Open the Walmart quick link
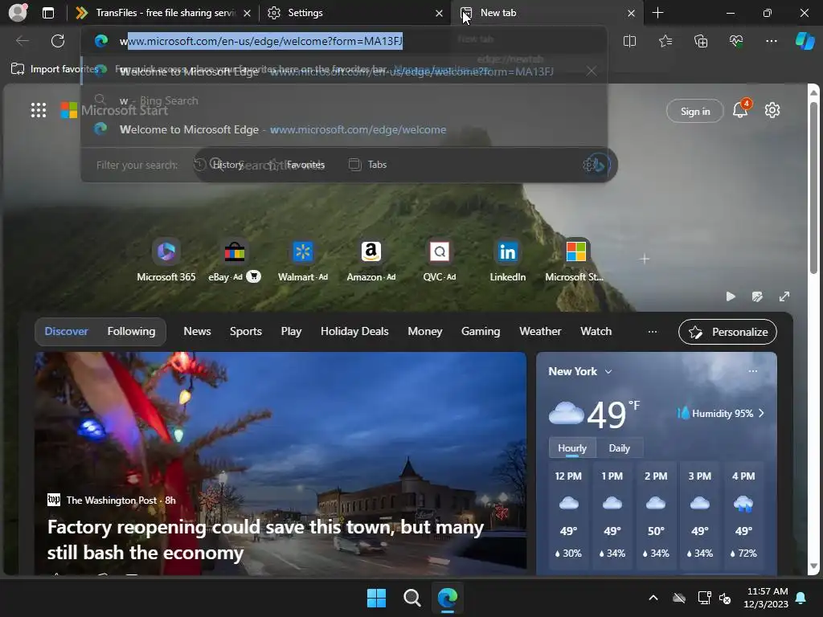 coord(303,261)
